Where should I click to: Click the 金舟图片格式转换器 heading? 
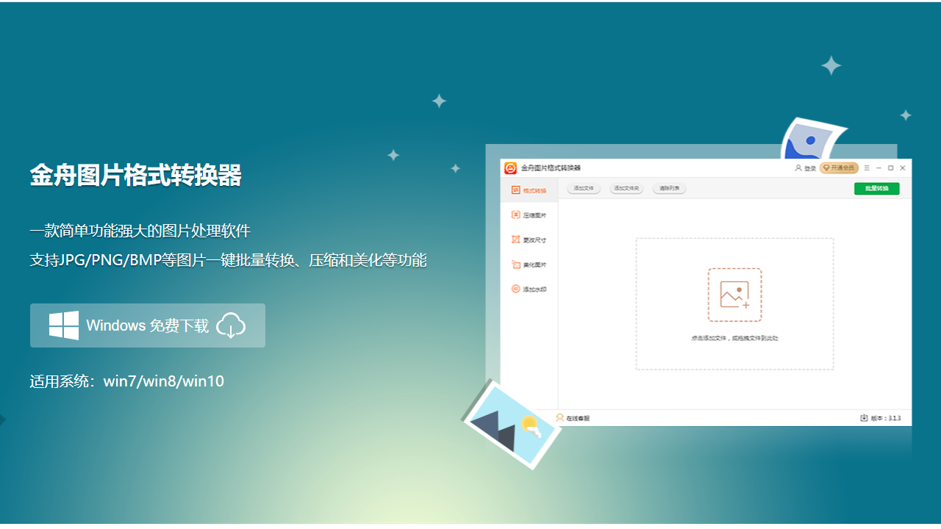[x=136, y=176]
